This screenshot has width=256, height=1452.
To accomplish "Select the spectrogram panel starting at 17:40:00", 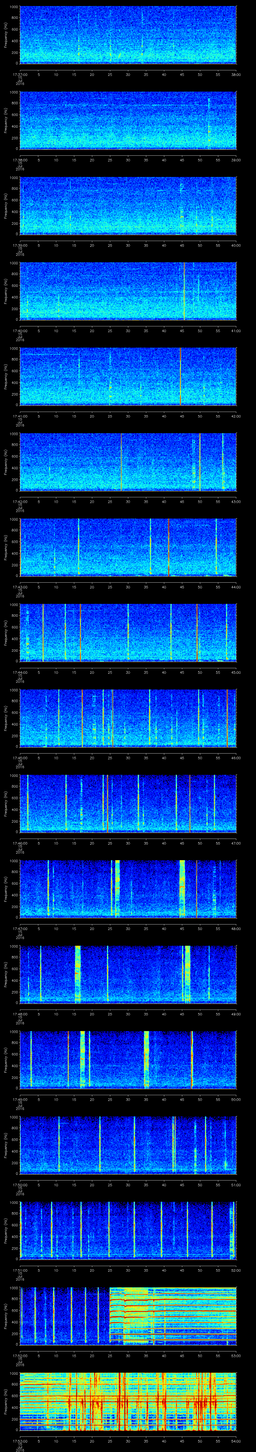I will 128,291.
